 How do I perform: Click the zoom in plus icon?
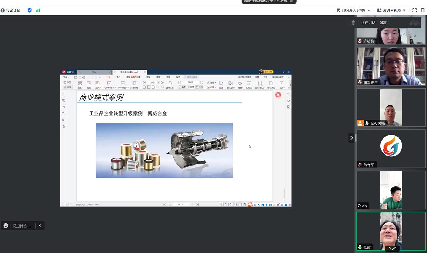tap(162, 82)
